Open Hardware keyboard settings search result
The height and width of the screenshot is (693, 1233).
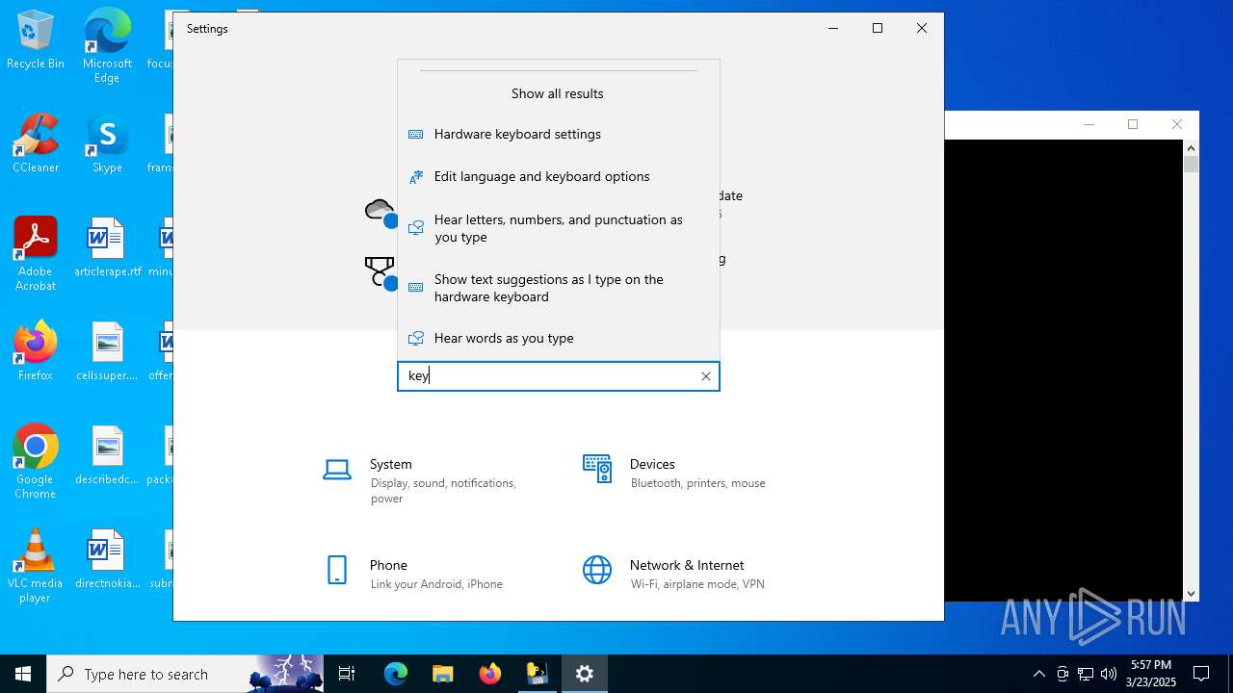pyautogui.click(x=558, y=134)
